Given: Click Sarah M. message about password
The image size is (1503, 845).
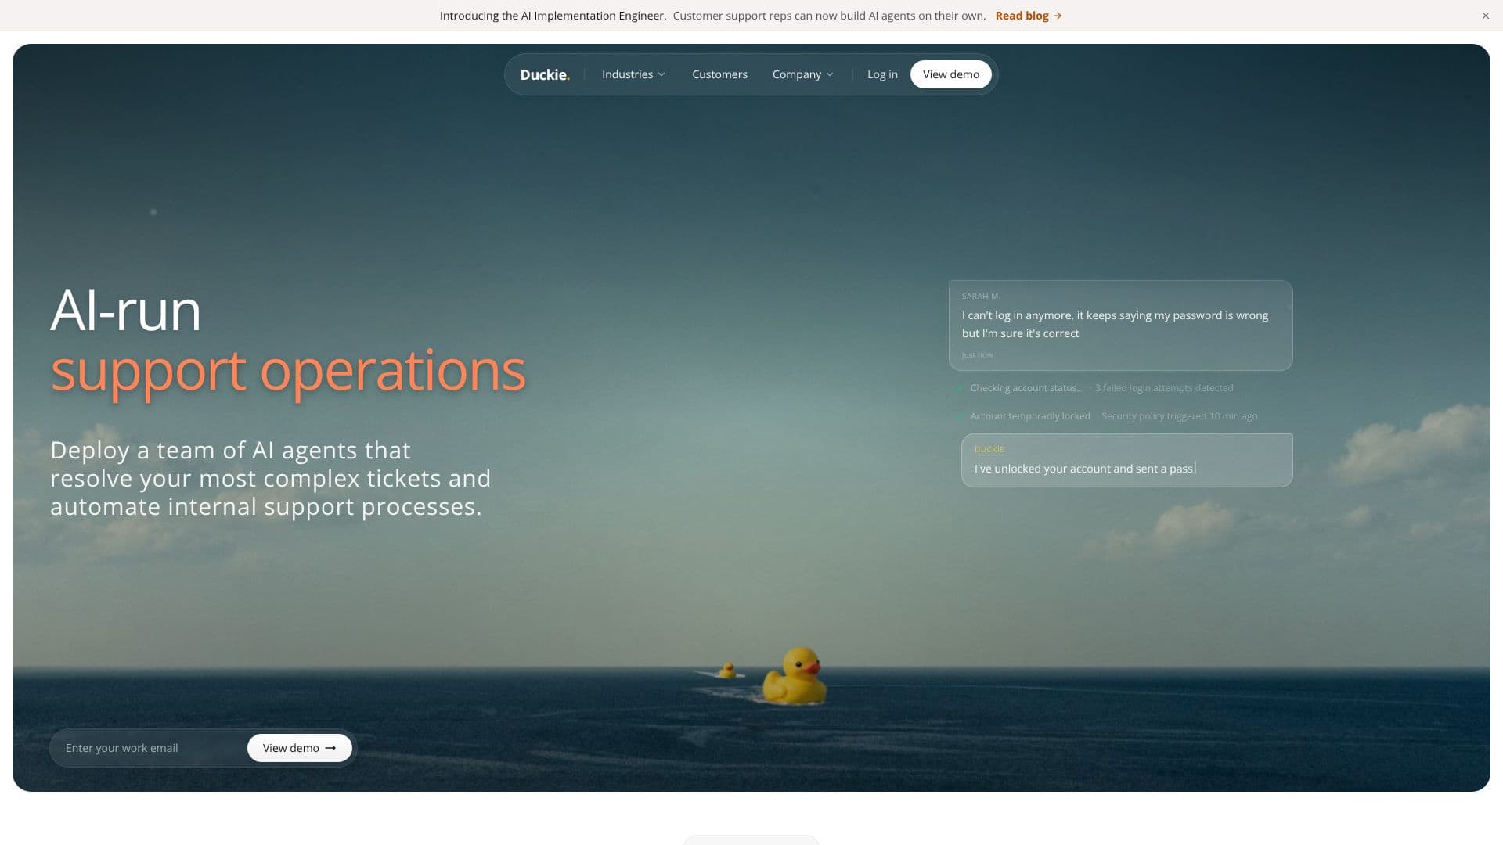Looking at the screenshot, I should click(x=1120, y=325).
